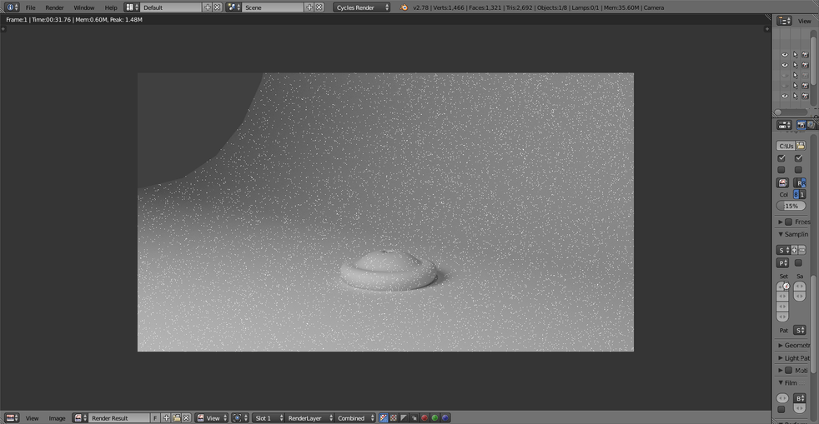This screenshot has width=819, height=424.
Task: Show the green channel only
Action: click(435, 418)
